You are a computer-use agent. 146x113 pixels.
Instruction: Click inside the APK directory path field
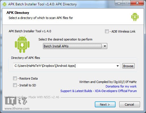pos(65,66)
